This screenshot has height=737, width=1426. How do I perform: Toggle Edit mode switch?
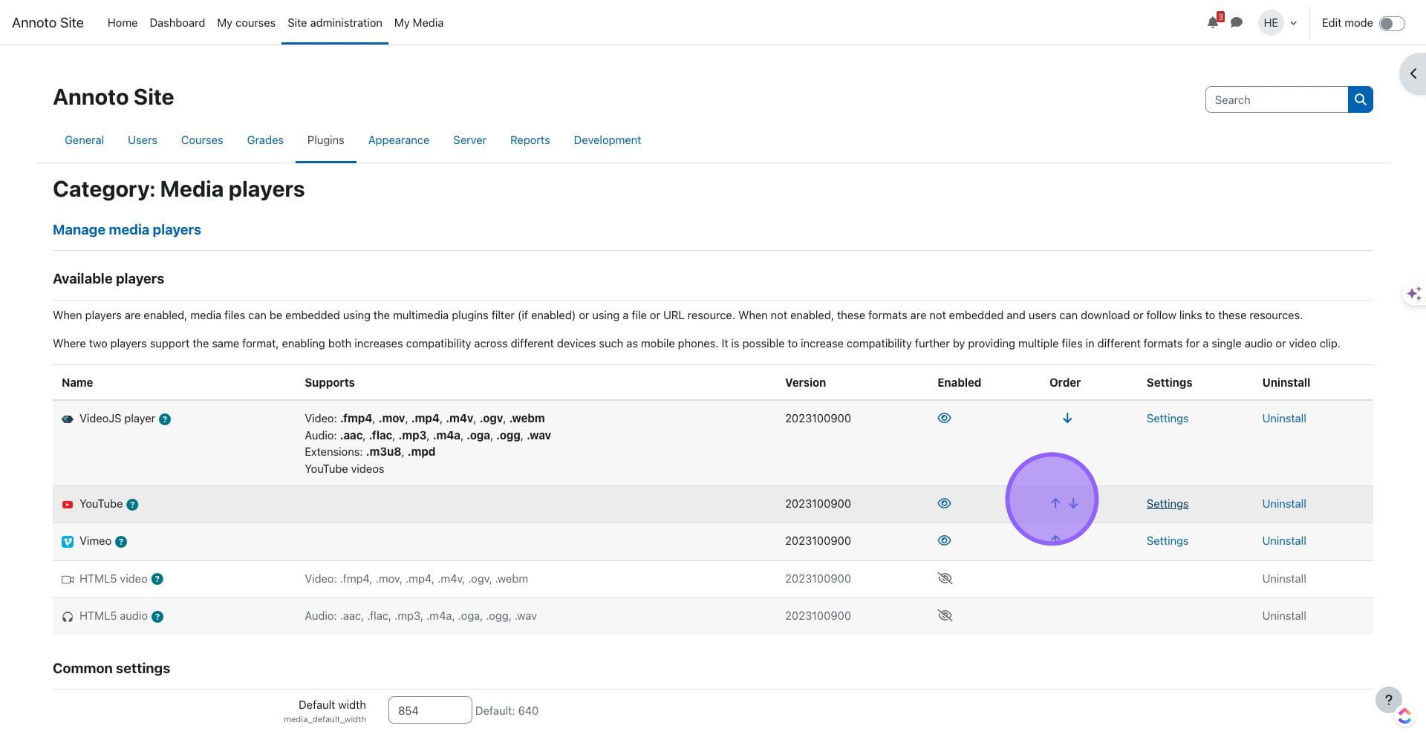click(1391, 24)
